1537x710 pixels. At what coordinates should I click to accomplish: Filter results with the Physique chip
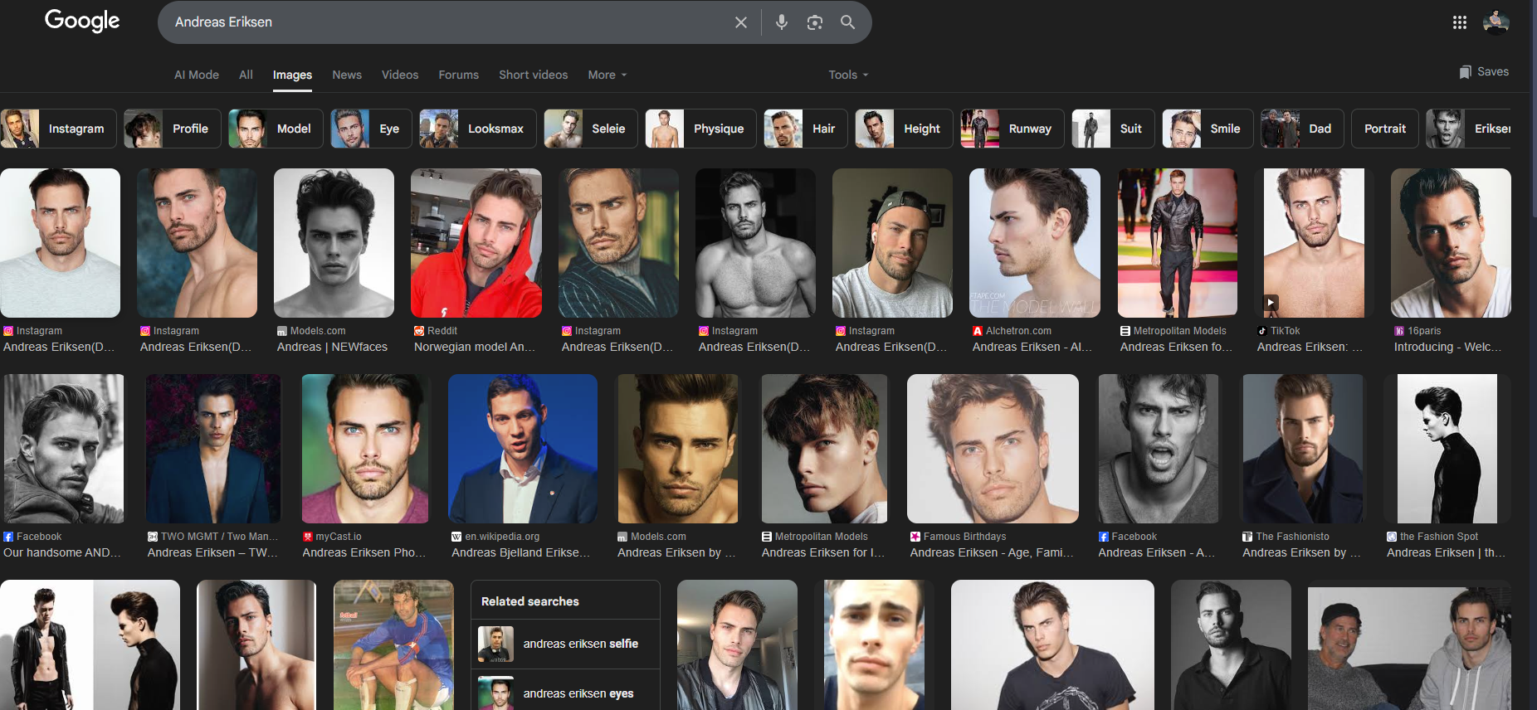coord(700,129)
